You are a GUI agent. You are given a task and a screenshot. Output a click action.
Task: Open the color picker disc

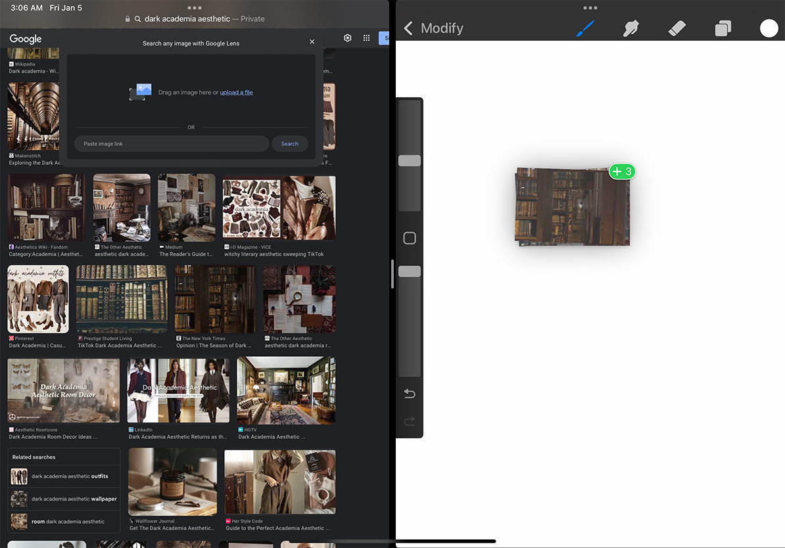tap(769, 28)
